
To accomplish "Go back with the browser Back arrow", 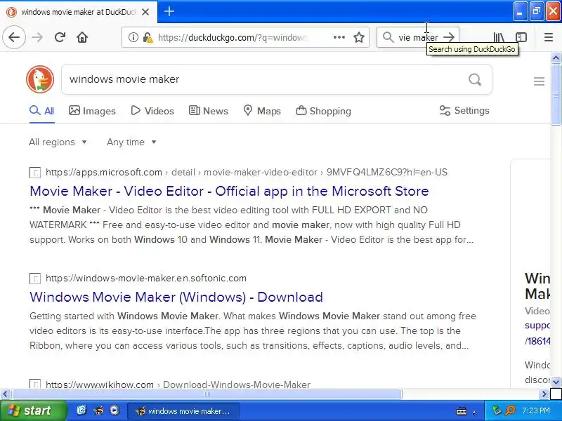I will [x=14, y=37].
